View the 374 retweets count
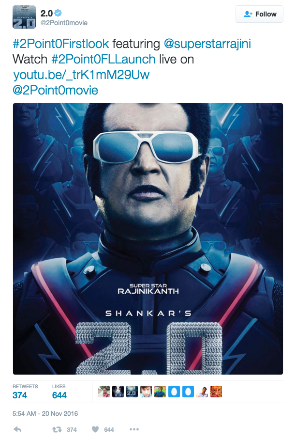Viewport: 296px width, 440px height. coord(20,395)
